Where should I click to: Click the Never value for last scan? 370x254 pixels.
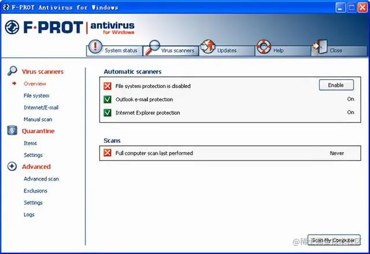[336, 153]
